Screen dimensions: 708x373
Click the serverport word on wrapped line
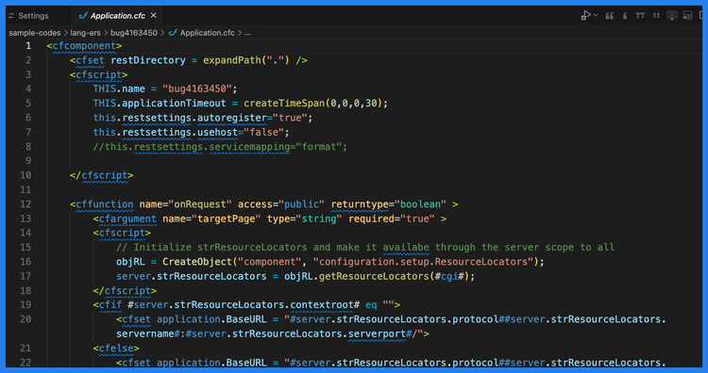click(377, 333)
